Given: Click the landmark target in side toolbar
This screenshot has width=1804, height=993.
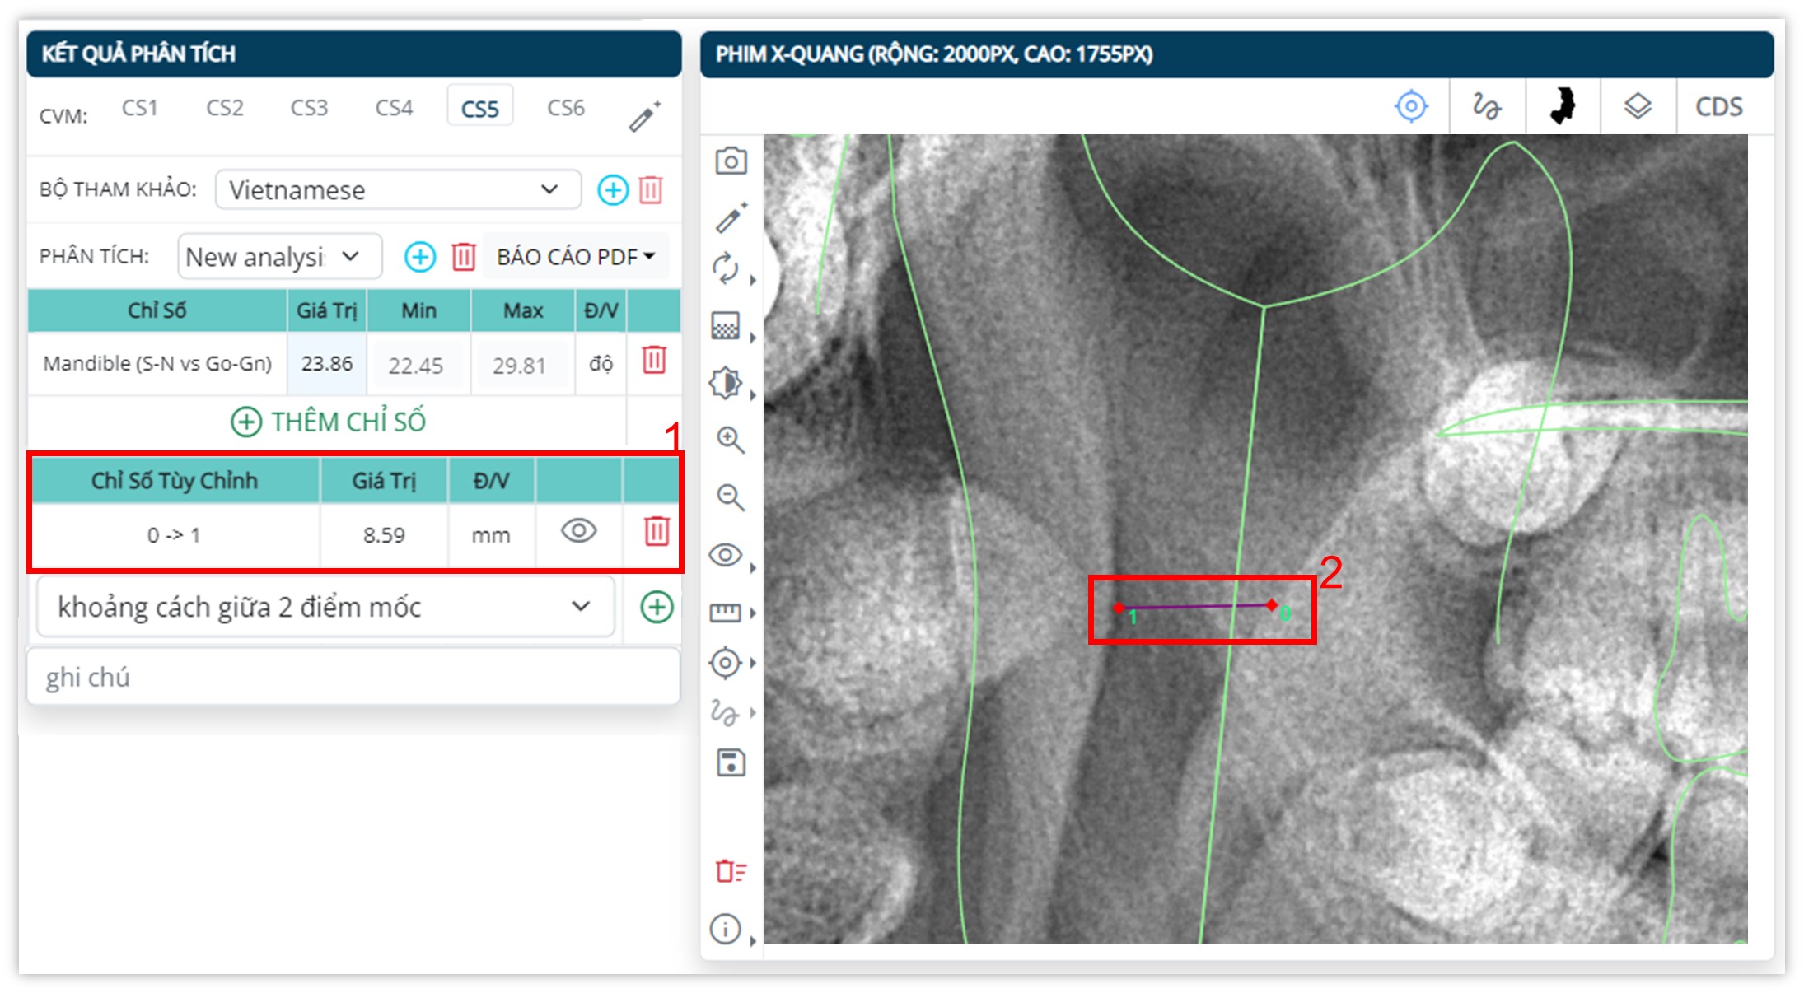Looking at the screenshot, I should 725,663.
